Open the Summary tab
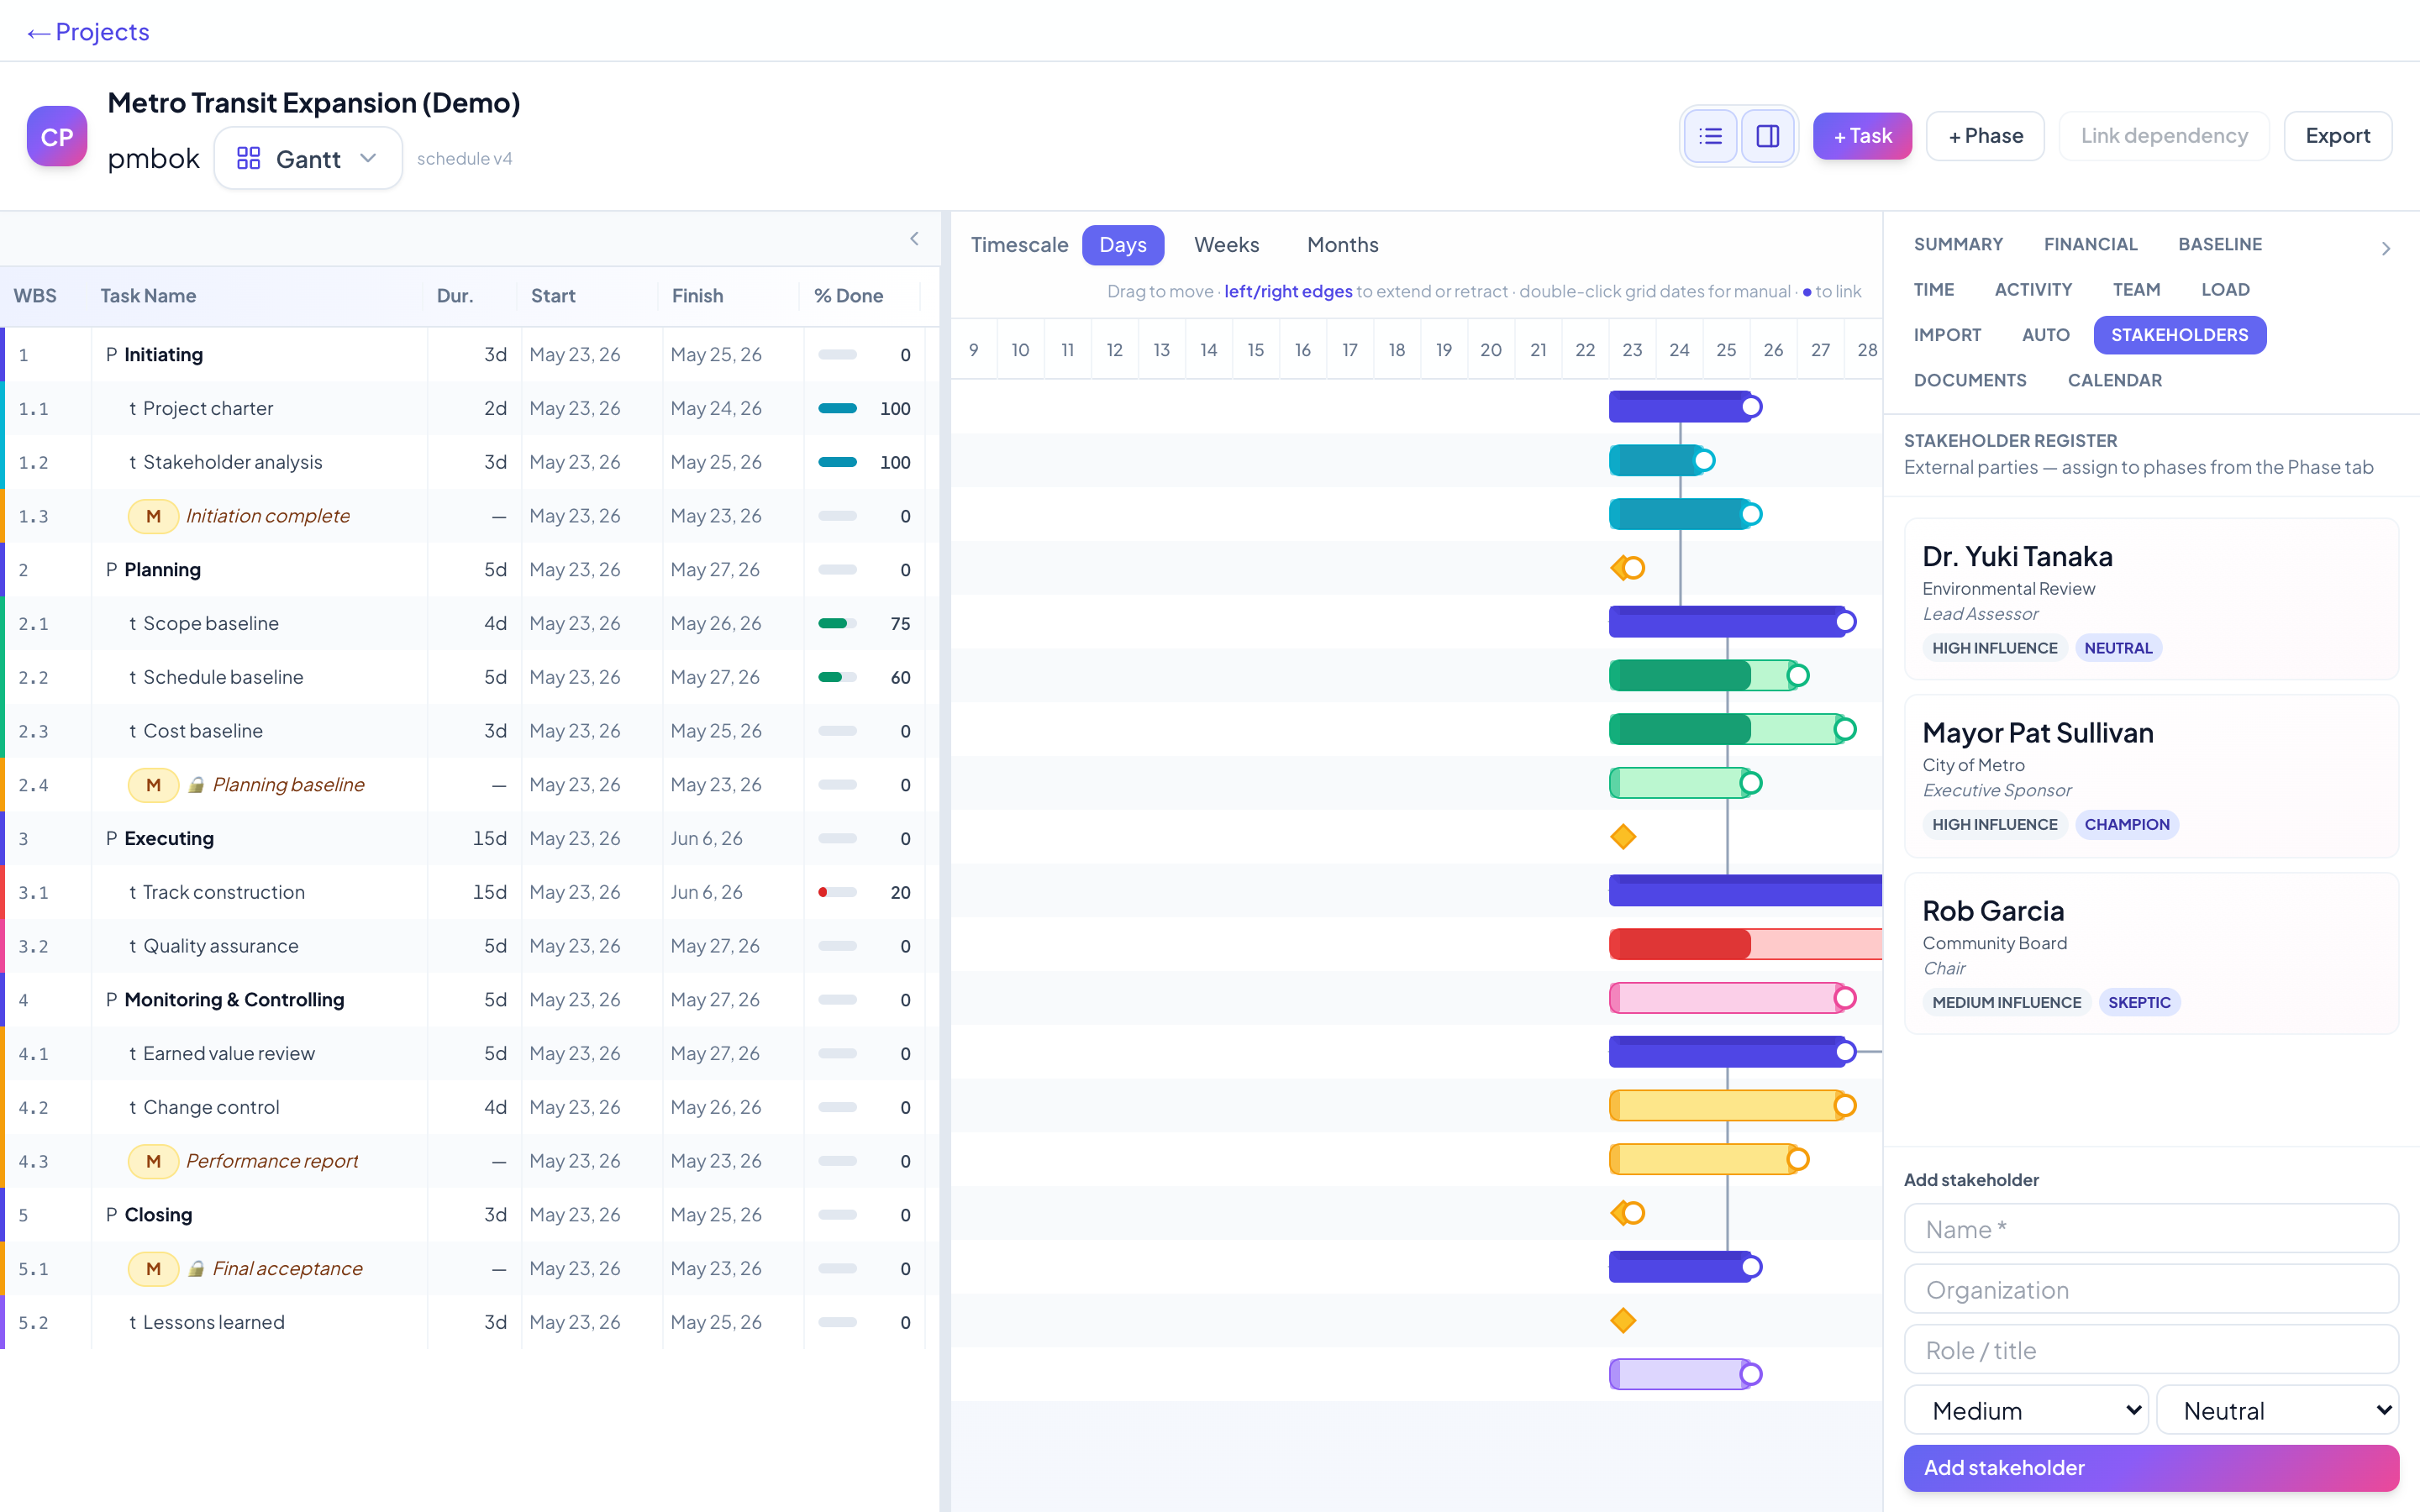2420x1512 pixels. point(1958,244)
